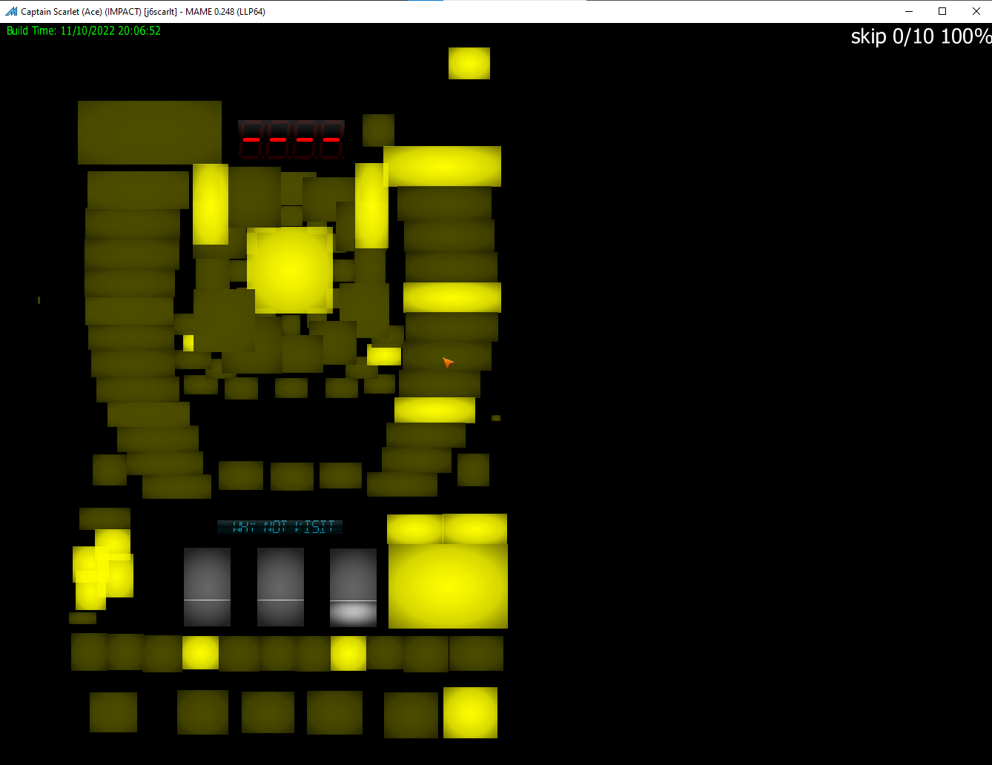The width and height of the screenshot is (992, 765).
Task: Click the 'skip 0/10 100%' speed indicator
Action: coord(921,36)
